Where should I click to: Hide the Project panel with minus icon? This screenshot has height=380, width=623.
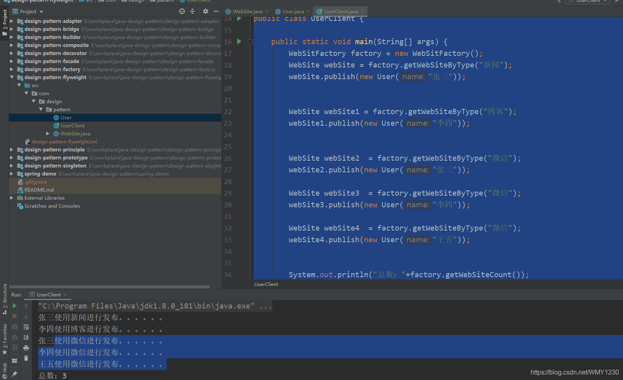(216, 11)
